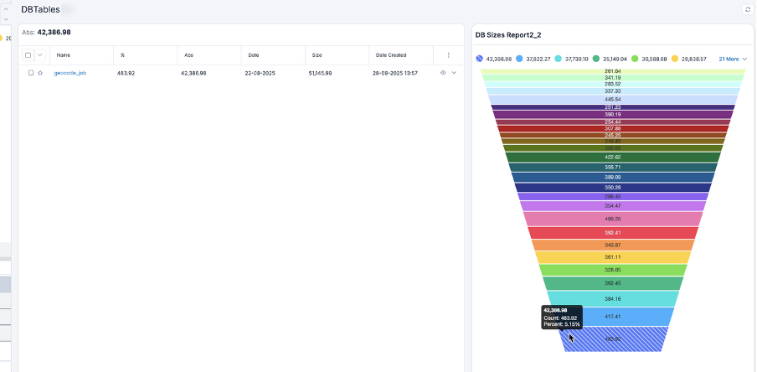Select funnel segment labeled 361.11
757x372 pixels.
click(613, 257)
